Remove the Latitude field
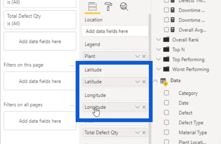This screenshot has height=144, width=221. 144,82
